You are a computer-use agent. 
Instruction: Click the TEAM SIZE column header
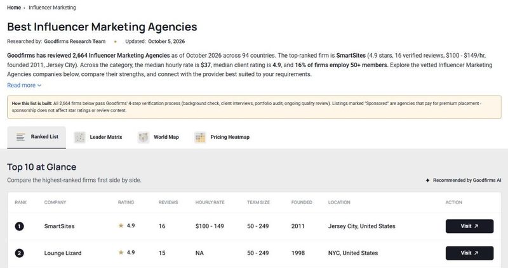(x=258, y=202)
